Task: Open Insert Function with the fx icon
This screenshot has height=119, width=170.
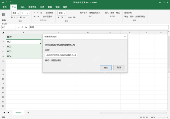Action: [26, 27]
